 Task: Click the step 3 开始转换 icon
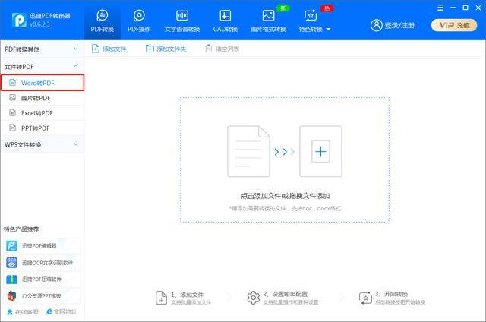(x=365, y=298)
